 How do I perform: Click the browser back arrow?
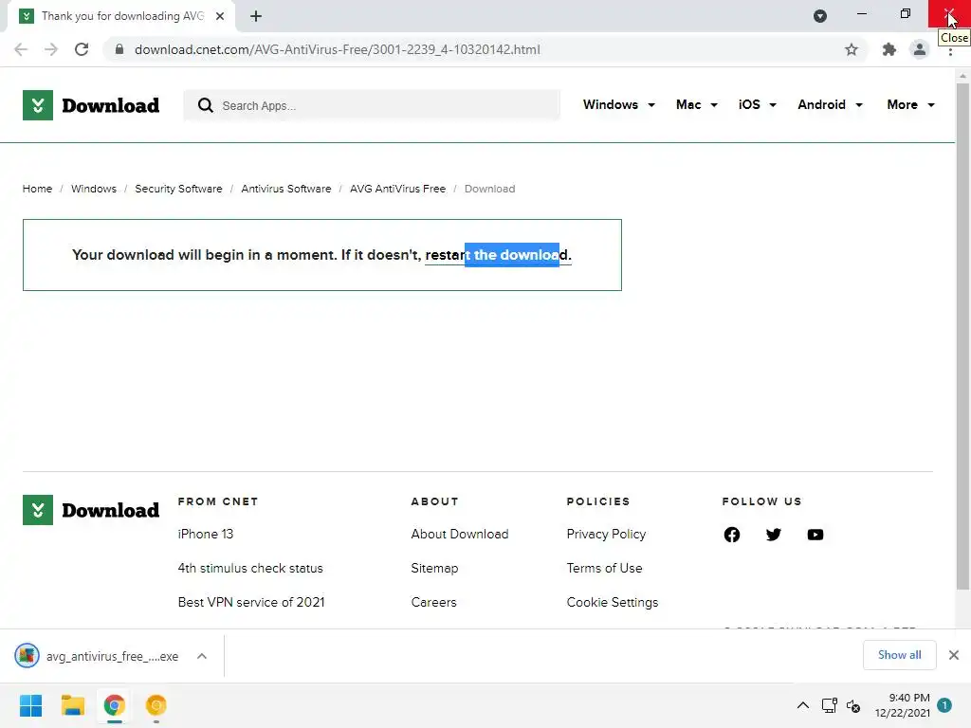[x=21, y=49]
